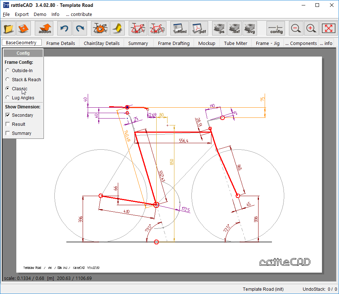The image size is (339, 294).
Task: Zoom out with the minus magnifier
Action: [x=296, y=28]
